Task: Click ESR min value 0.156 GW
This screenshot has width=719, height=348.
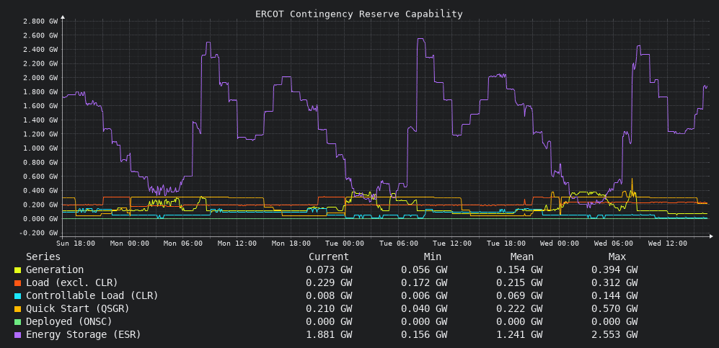Action: click(x=424, y=335)
